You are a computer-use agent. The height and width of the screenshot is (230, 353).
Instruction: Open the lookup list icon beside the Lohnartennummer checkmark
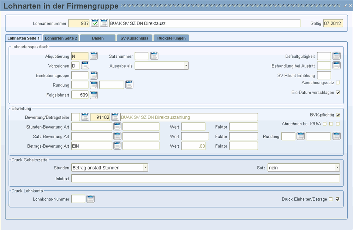[104, 23]
